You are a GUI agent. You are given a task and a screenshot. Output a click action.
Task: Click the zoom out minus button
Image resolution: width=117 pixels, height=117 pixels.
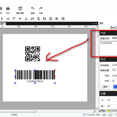pyautogui.click(x=110, y=114)
